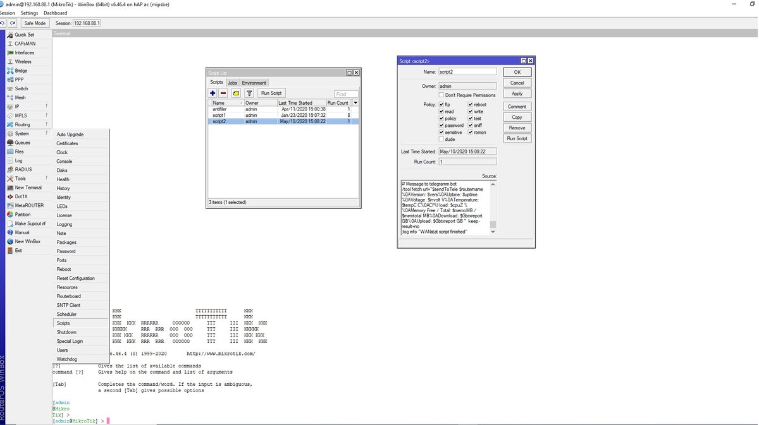Open the Mesh section
This screenshot has height=425, width=759.
(x=20, y=98)
